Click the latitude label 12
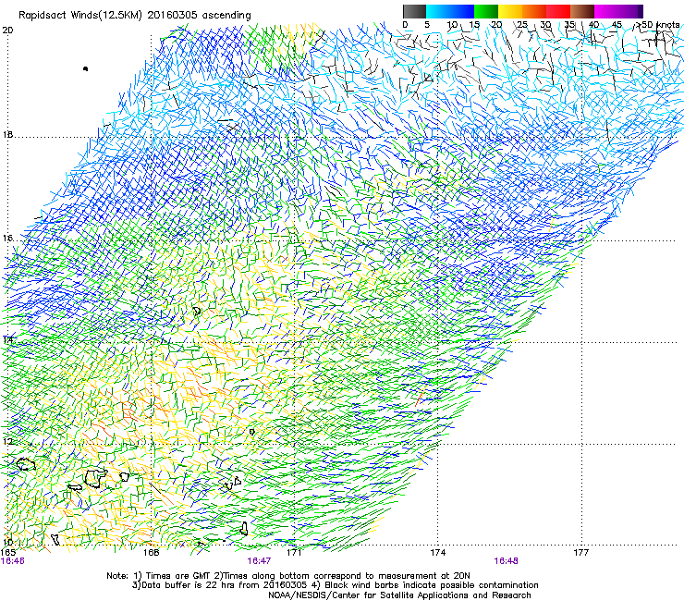This screenshot has width=684, height=601. coord(7,441)
